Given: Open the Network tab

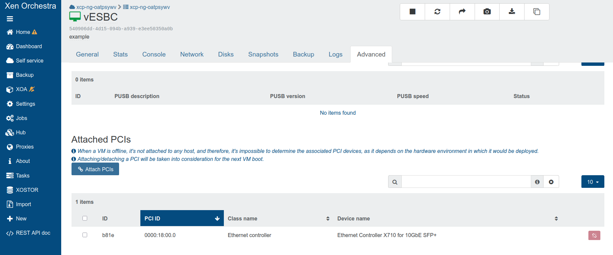Looking at the screenshot, I should click(192, 55).
